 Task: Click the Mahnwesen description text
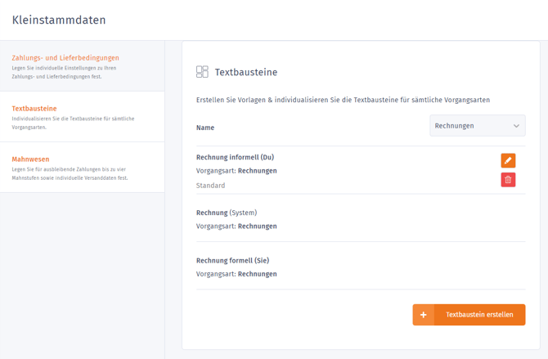click(x=70, y=173)
